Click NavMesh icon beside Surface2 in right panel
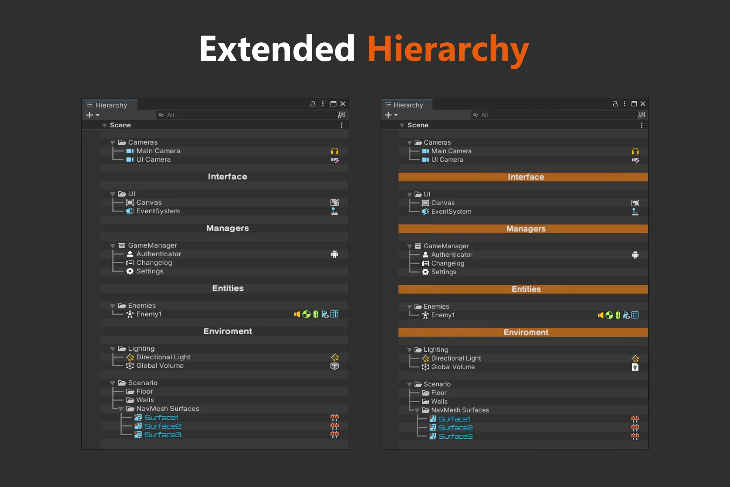The width and height of the screenshot is (730, 487). coord(635,427)
